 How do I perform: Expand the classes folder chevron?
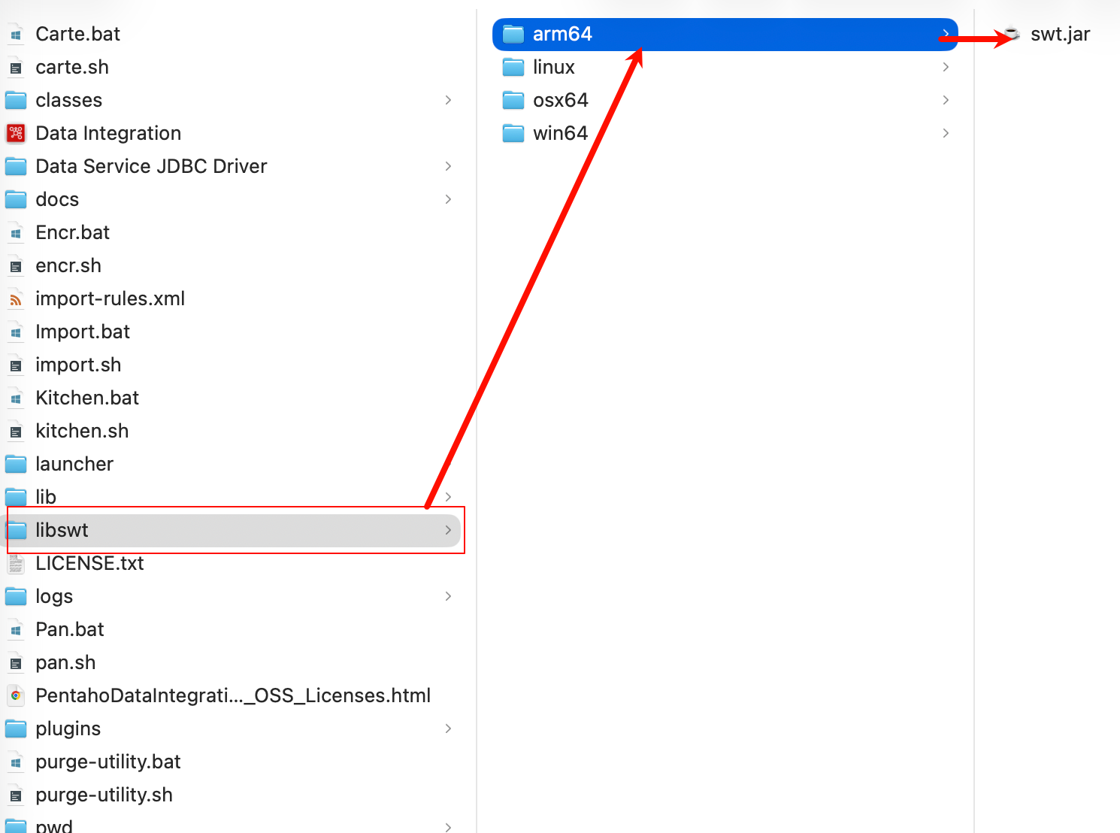(x=448, y=100)
